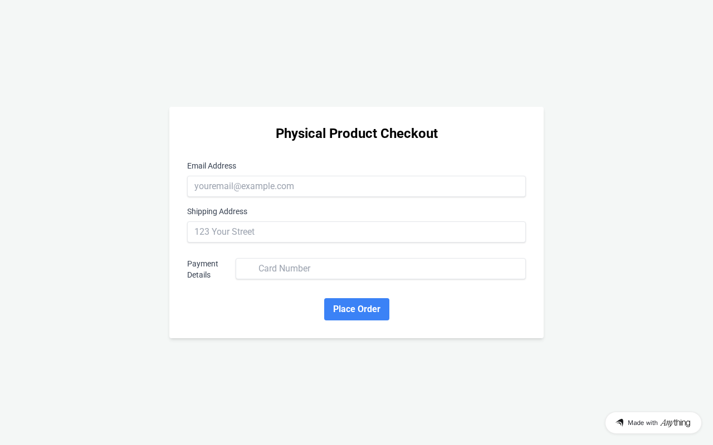713x445 pixels.
Task: Click the word "Details" under Payment
Action: [x=199, y=275]
